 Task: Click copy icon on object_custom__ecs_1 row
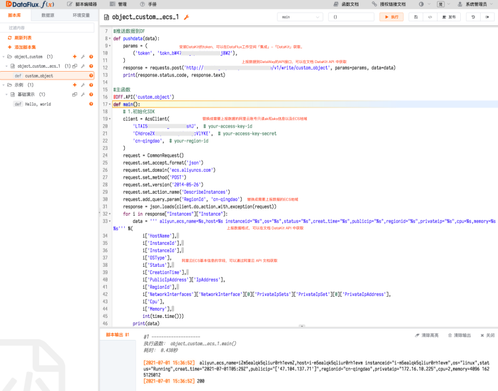click(74, 66)
